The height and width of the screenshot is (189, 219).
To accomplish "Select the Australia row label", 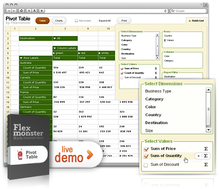I will [x=26, y=63].
